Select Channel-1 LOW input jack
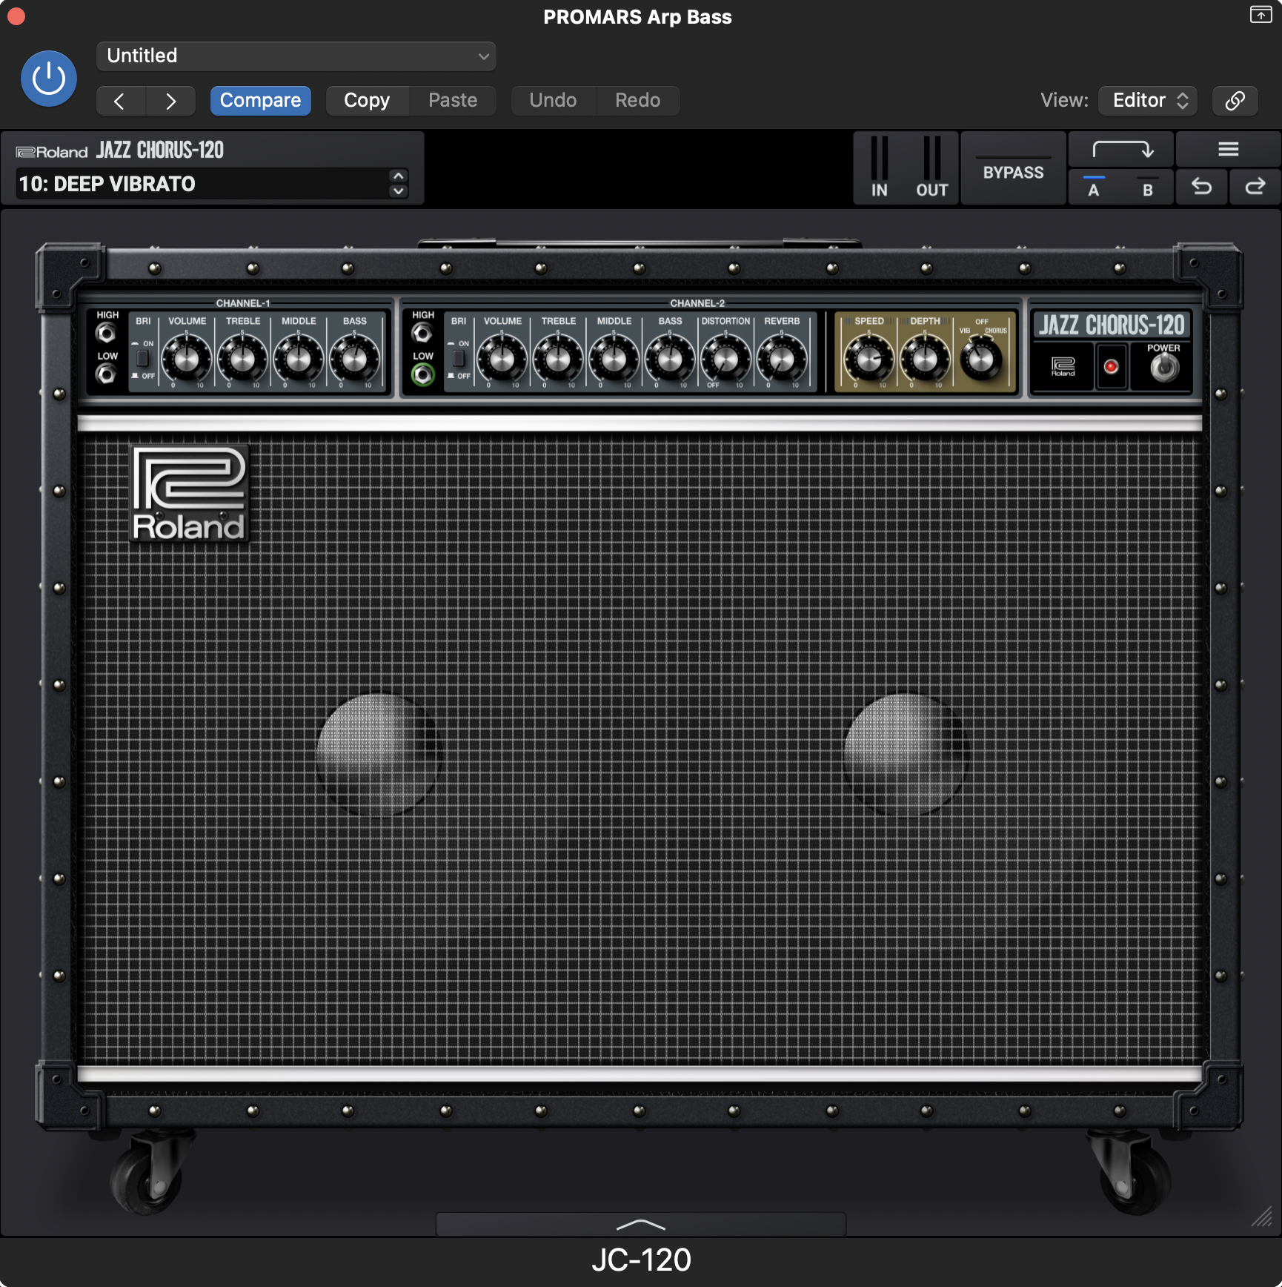Viewport: 1282px width, 1287px height. [107, 374]
